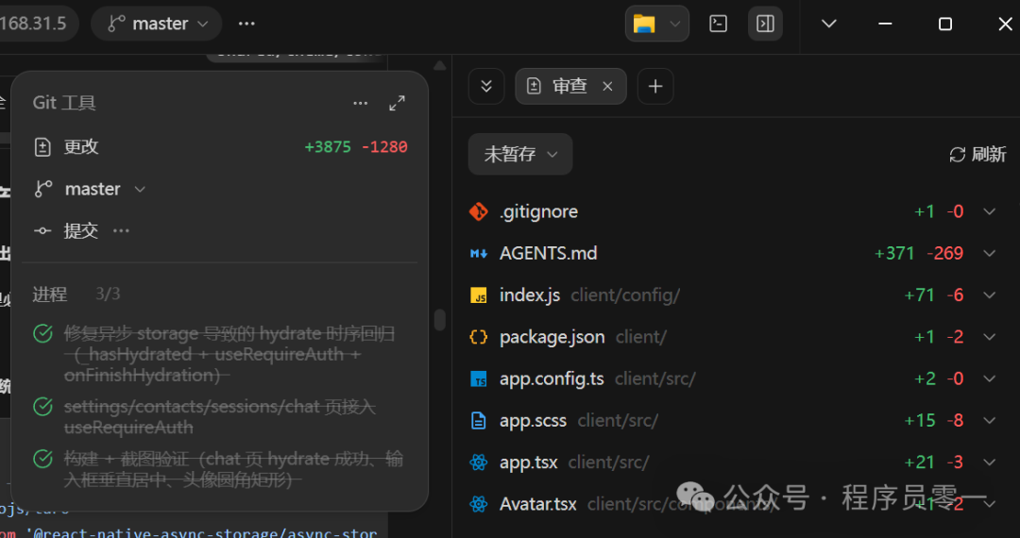Open Git 工具 panel more options ellipsis

click(361, 103)
